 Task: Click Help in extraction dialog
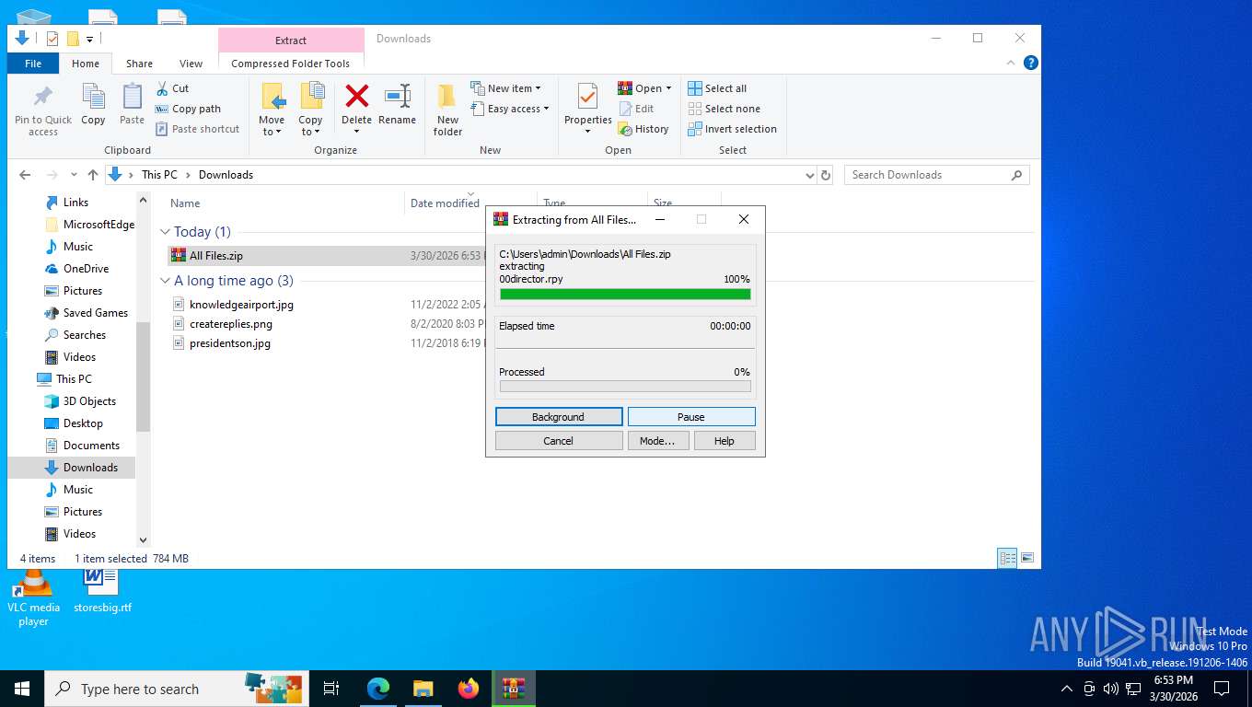(725, 441)
